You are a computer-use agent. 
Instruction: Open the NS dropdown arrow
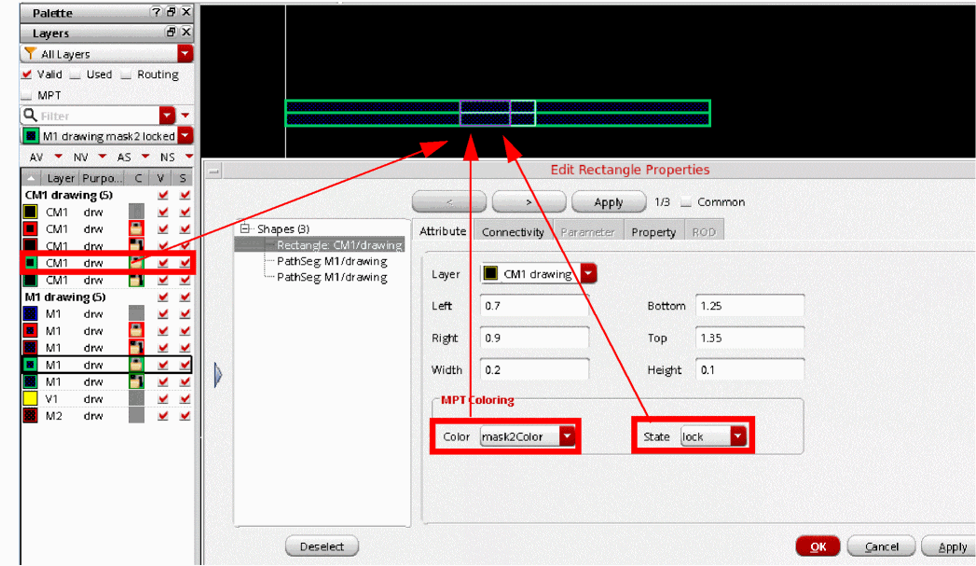coord(188,157)
